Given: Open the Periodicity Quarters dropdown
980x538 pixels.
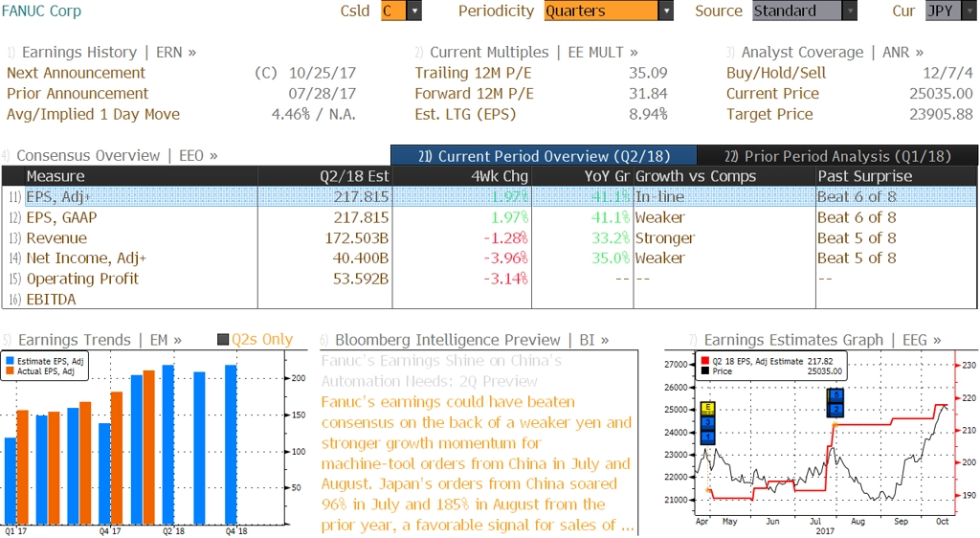Looking at the screenshot, I should tap(608, 11).
